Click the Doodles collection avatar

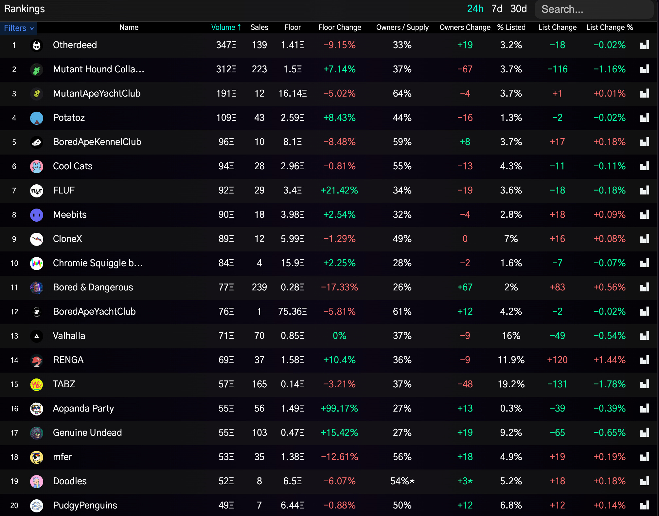click(x=37, y=481)
